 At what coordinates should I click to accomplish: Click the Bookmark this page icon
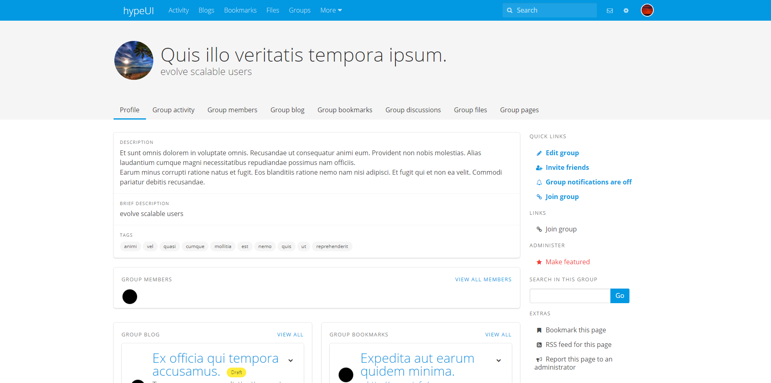point(539,330)
